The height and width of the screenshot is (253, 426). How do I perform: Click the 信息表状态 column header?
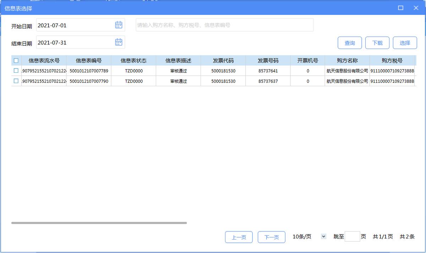pos(133,61)
